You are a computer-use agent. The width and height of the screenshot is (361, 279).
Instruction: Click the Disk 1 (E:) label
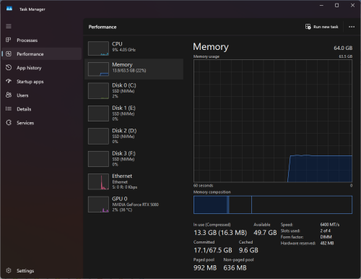coord(123,108)
